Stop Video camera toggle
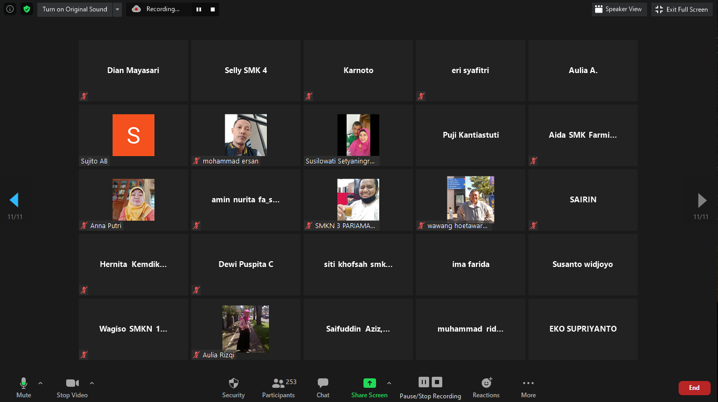The height and width of the screenshot is (402, 718). [72, 388]
